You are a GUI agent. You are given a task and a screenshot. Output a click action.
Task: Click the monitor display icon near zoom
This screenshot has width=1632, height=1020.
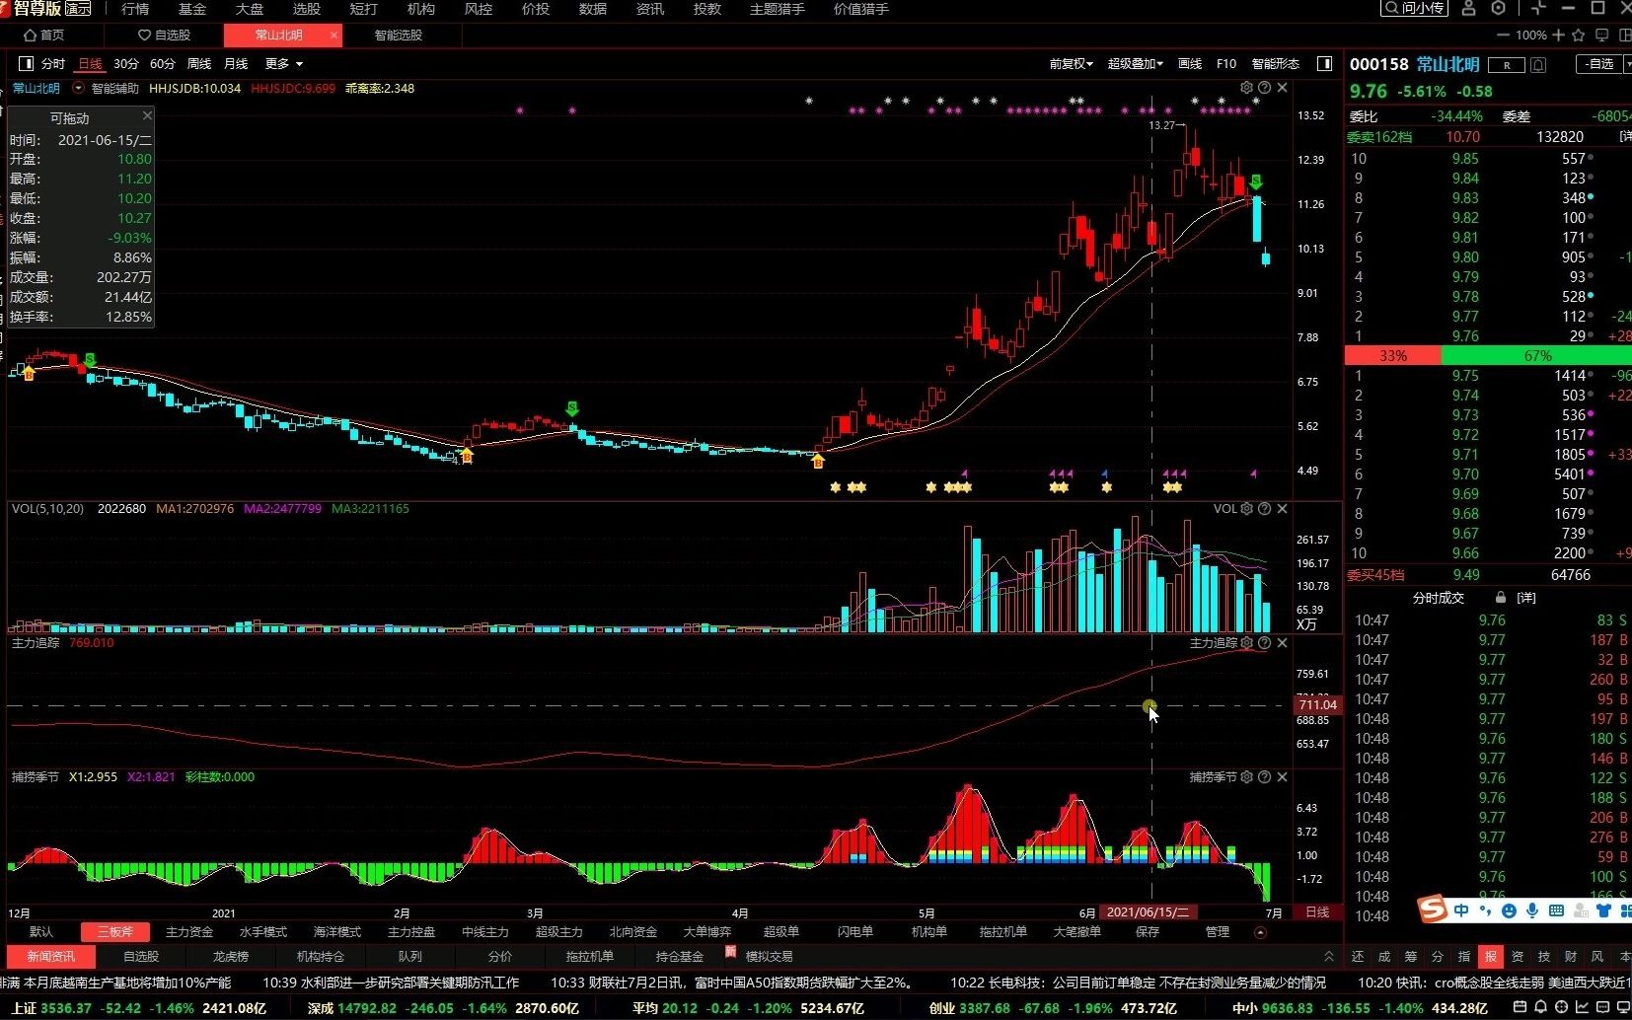tap(1600, 35)
